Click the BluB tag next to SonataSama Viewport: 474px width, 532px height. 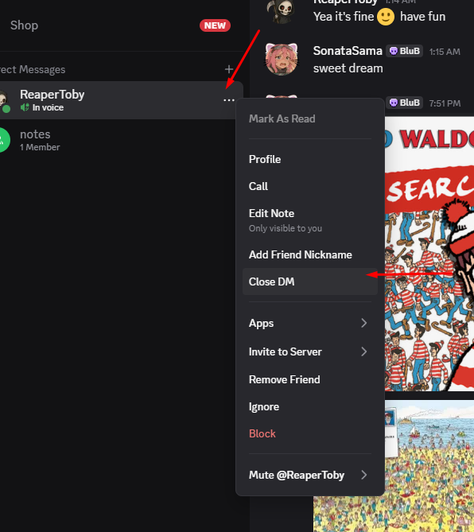[x=405, y=51]
